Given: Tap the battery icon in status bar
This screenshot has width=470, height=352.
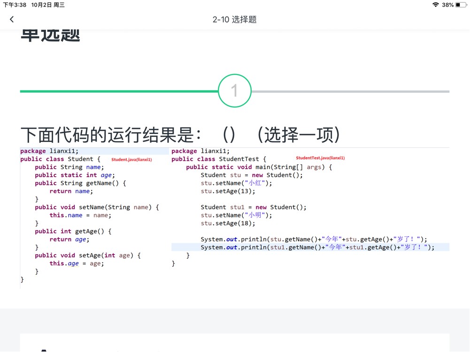Looking at the screenshot, I should 461,5.
